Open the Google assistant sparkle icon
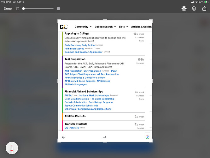This screenshot has height=158, width=210. [x=147, y=137]
